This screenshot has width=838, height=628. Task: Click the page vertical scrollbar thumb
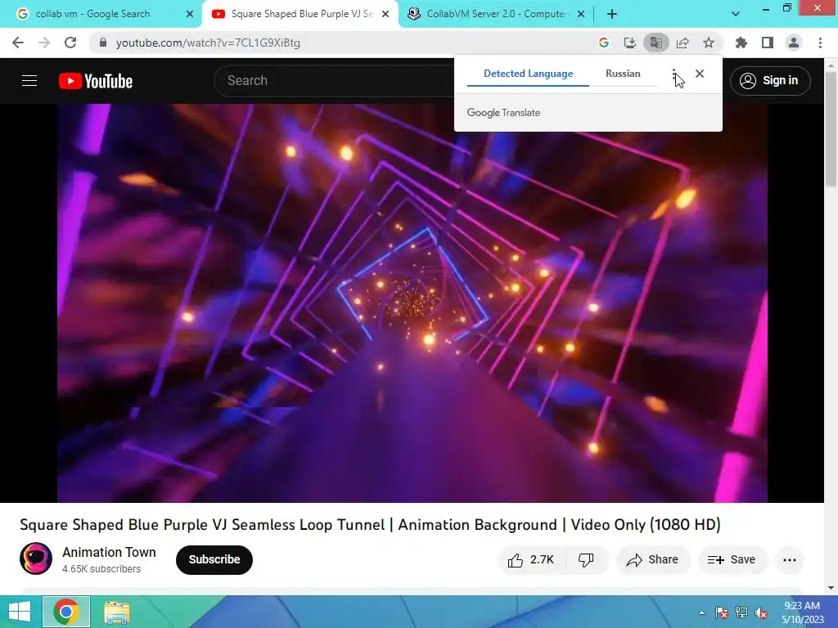[831, 128]
